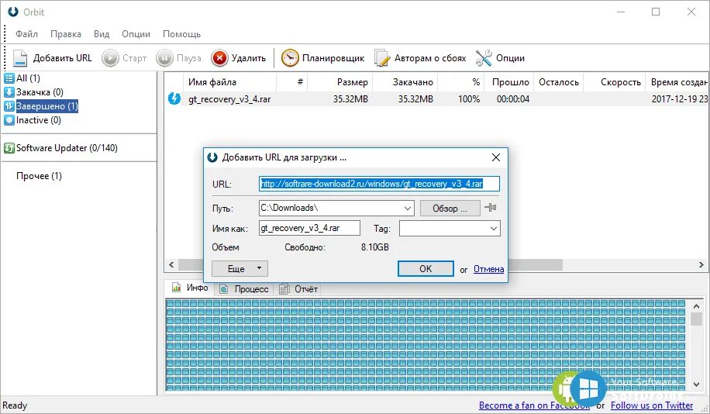Click the right arrow of horizontal scrollbar

click(701, 264)
